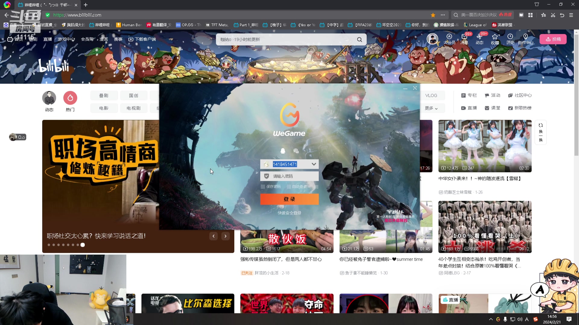This screenshot has width=579, height=325.
Task: Open 会员购 in top navigation
Action: pyautogui.click(x=87, y=39)
